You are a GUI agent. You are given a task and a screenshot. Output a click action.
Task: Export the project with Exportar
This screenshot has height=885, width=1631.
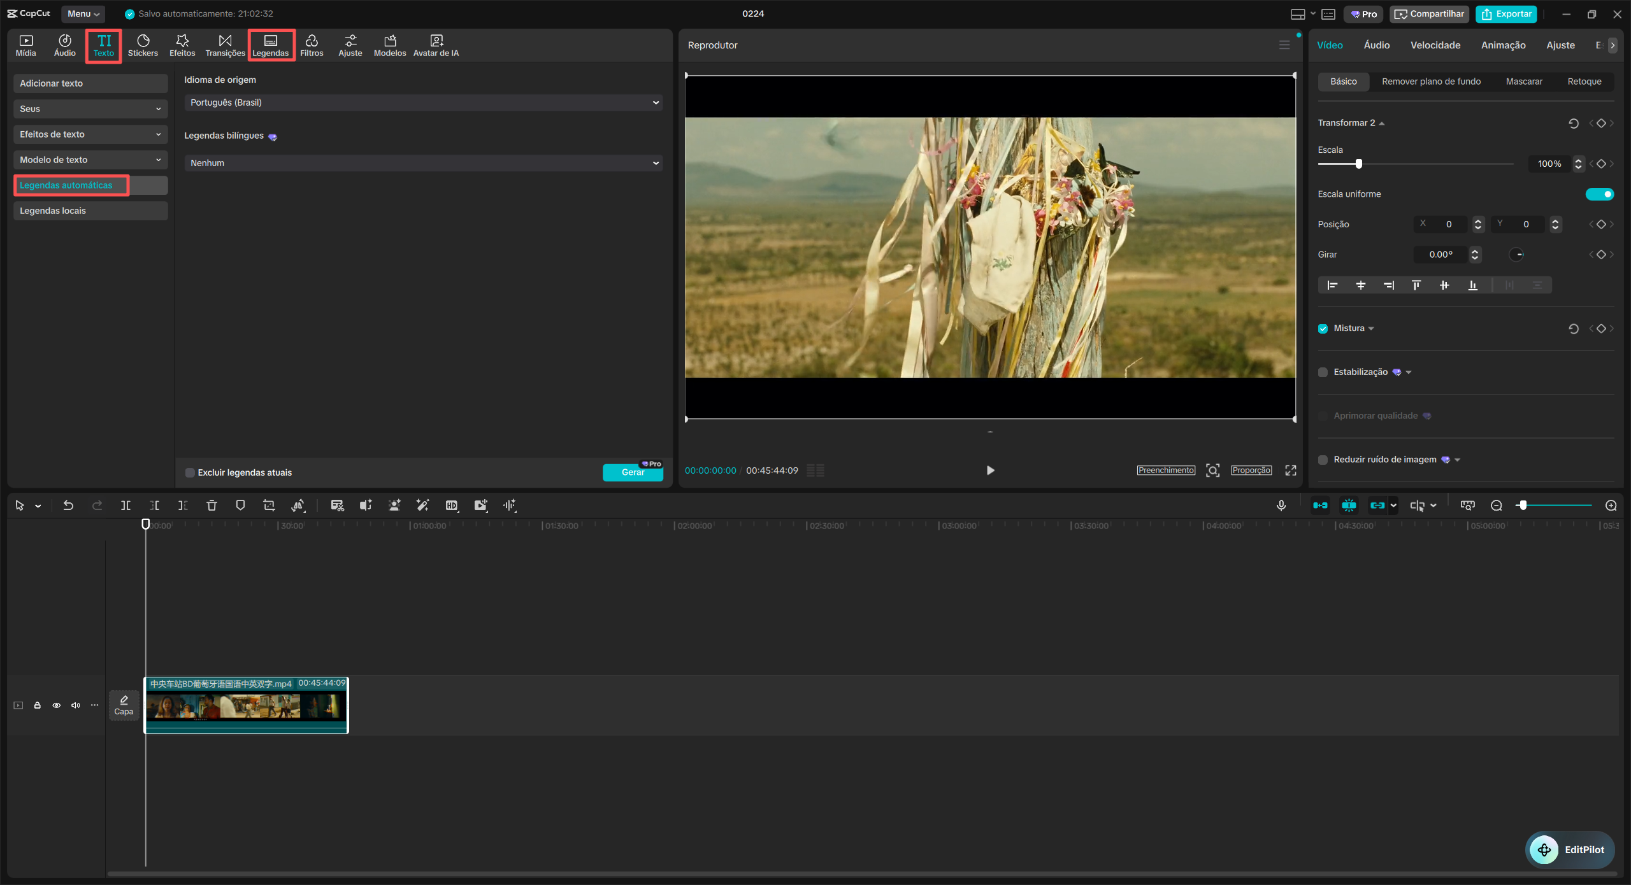(1506, 13)
